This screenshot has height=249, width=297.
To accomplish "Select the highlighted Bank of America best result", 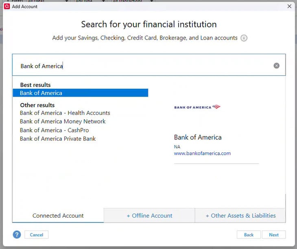I will point(81,93).
